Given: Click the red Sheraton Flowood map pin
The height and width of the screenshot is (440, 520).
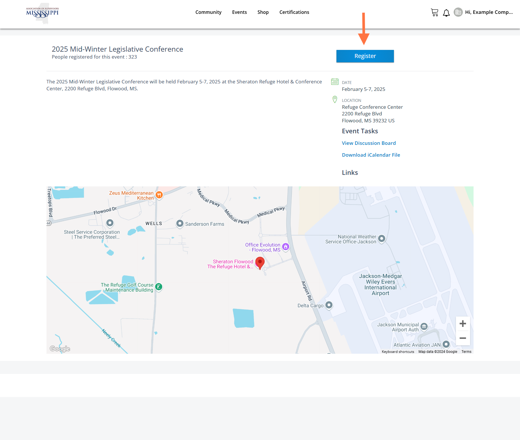Looking at the screenshot, I should pyautogui.click(x=260, y=263).
